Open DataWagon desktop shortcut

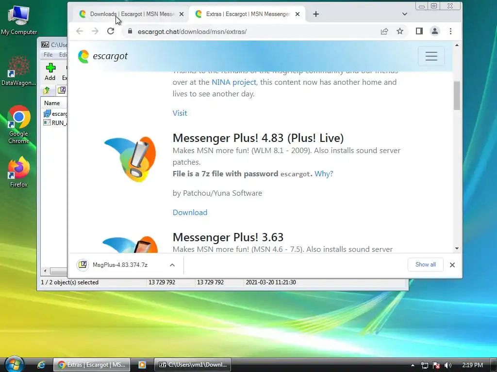click(x=18, y=71)
